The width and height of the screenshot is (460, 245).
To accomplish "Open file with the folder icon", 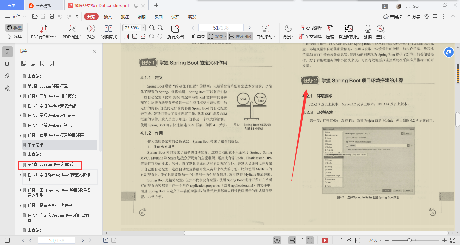I will click(x=35, y=16).
